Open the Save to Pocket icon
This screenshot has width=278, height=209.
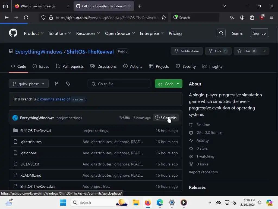tap(232, 17)
